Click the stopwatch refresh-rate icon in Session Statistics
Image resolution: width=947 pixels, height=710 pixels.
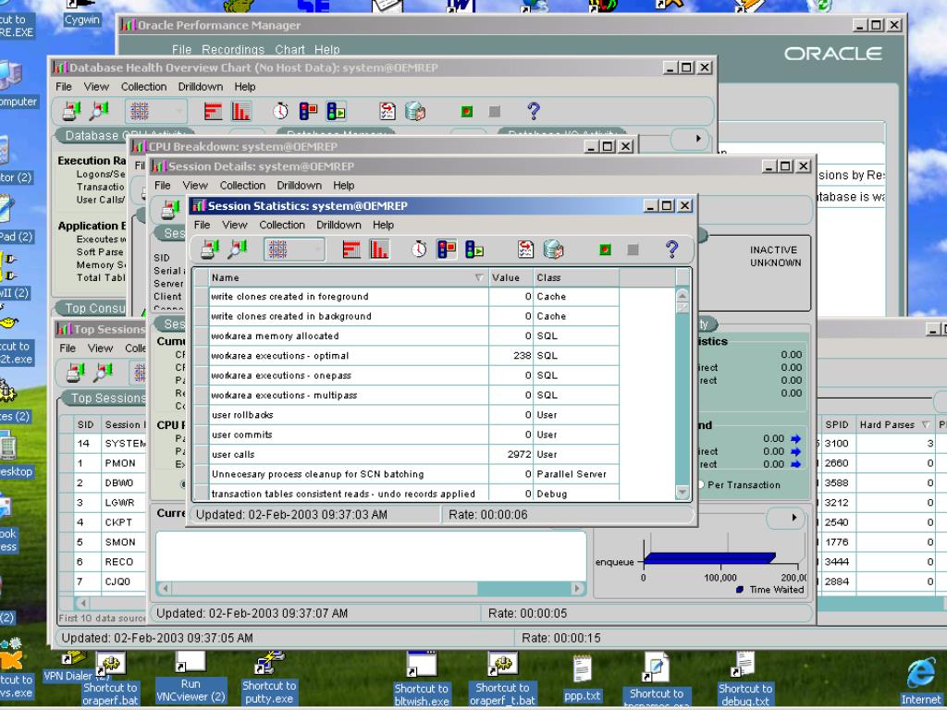[419, 250]
